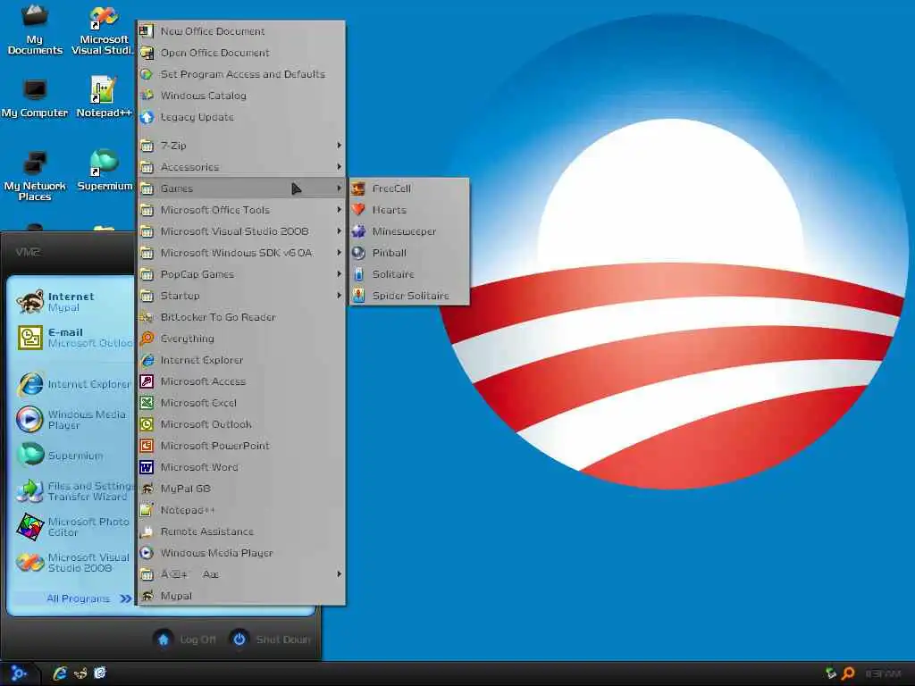This screenshot has width=915, height=686.
Task: Open My Network Places desktop icon
Action: point(35,175)
